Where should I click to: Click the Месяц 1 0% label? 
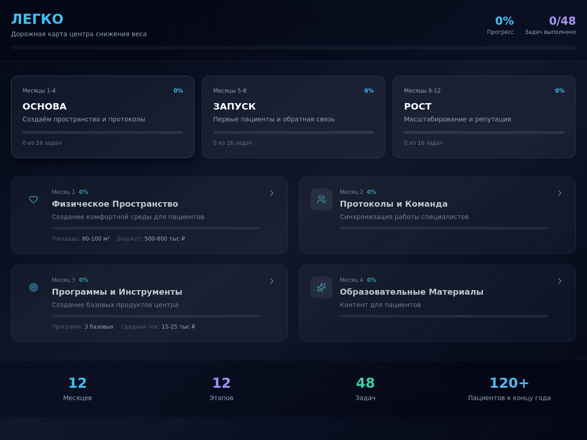point(70,192)
